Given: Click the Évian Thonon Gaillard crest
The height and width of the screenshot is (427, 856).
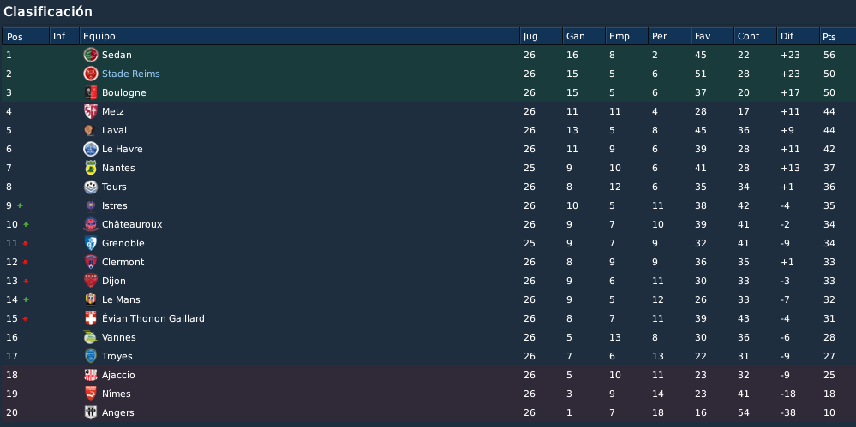Looking at the screenshot, I should point(91,318).
